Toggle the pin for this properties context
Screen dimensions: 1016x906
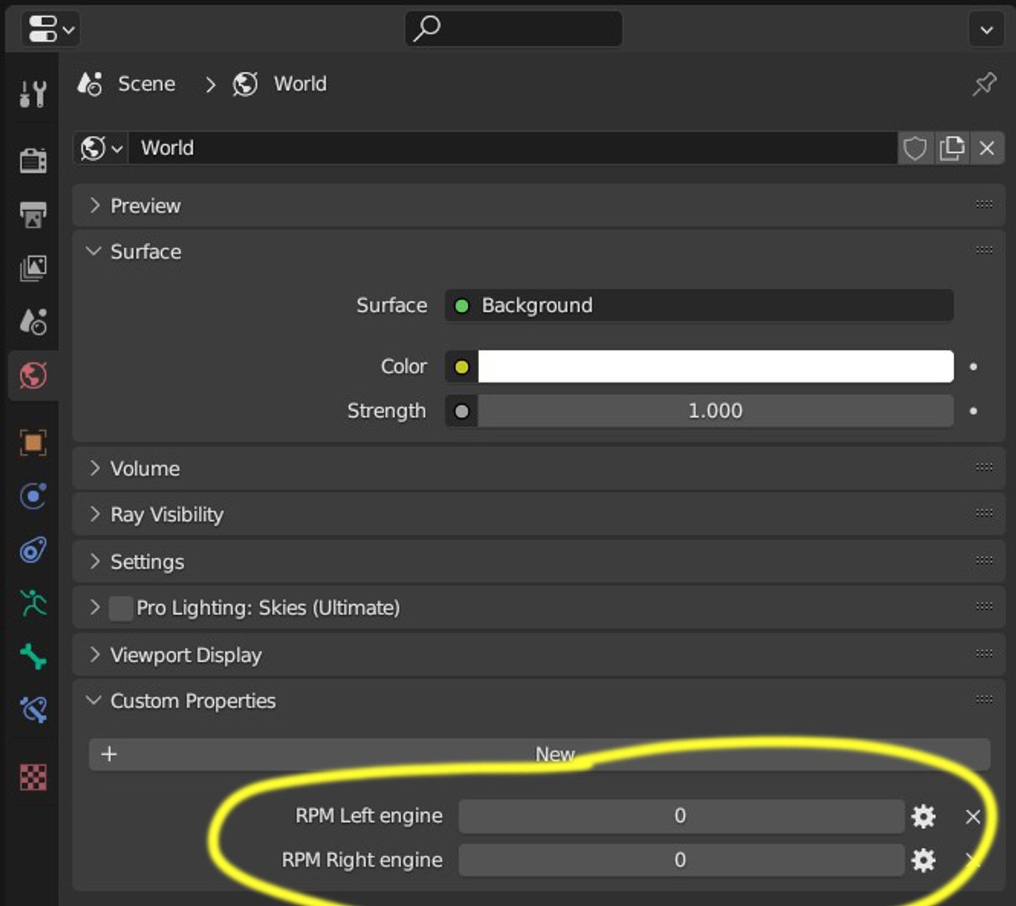coord(984,84)
